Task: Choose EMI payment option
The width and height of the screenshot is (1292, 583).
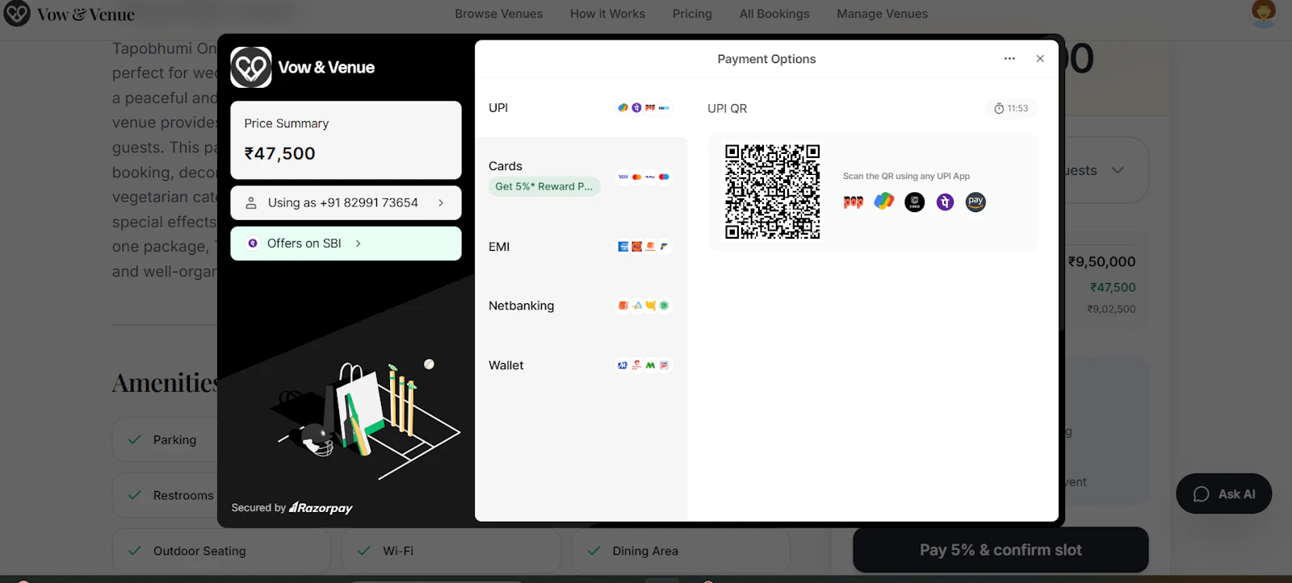Action: [581, 247]
